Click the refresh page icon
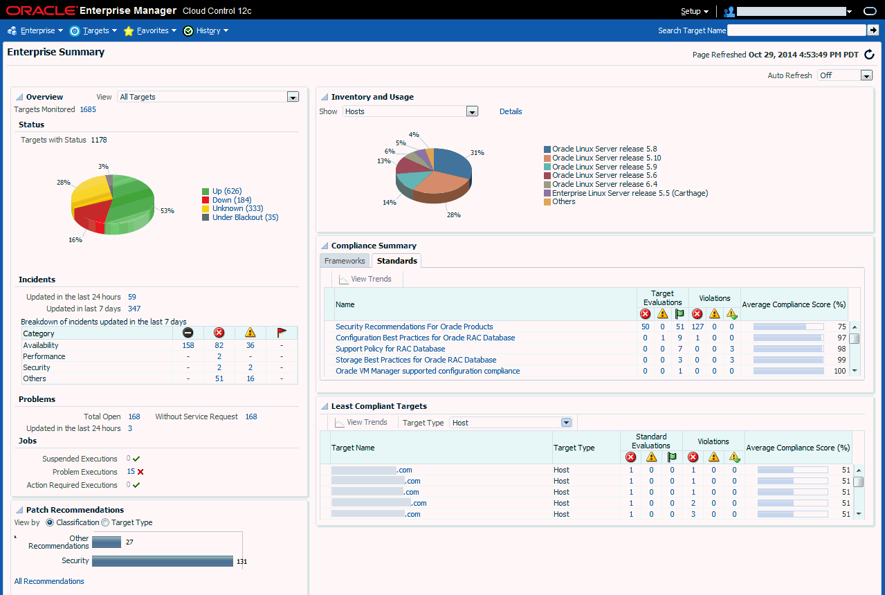Viewport: 885px width, 595px height. tap(869, 55)
